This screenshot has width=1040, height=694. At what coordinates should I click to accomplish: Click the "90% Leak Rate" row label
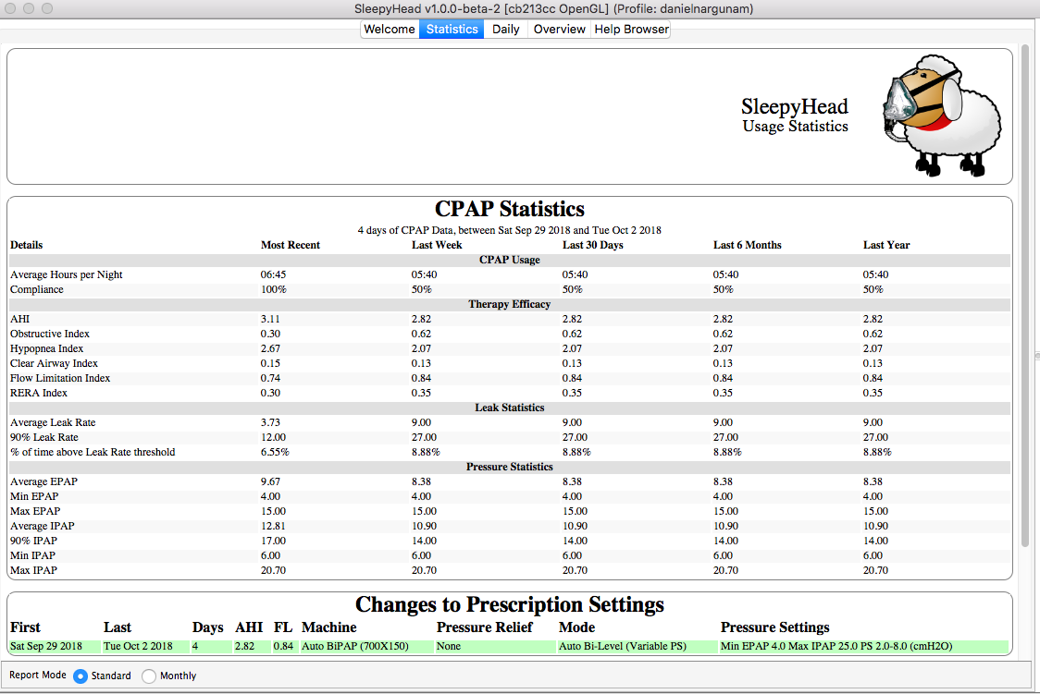pyautogui.click(x=44, y=437)
